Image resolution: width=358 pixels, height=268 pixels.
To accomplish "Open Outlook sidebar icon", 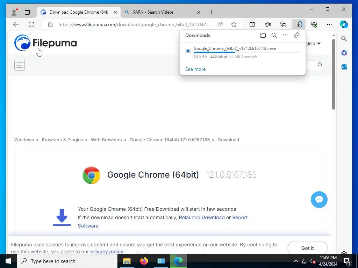I will (x=344, y=67).
